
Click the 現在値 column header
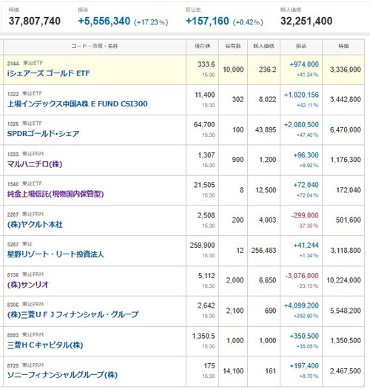coord(202,46)
